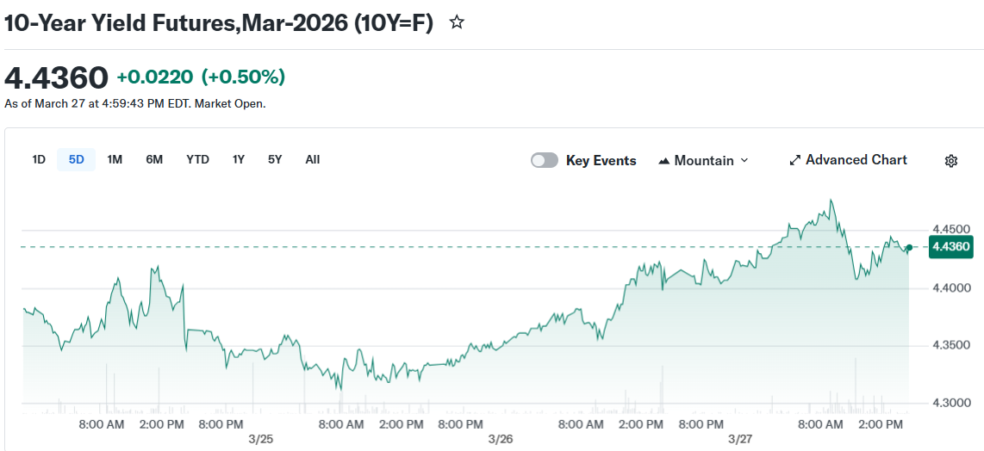Switch chart to 6M range
The image size is (984, 451).
point(154,159)
